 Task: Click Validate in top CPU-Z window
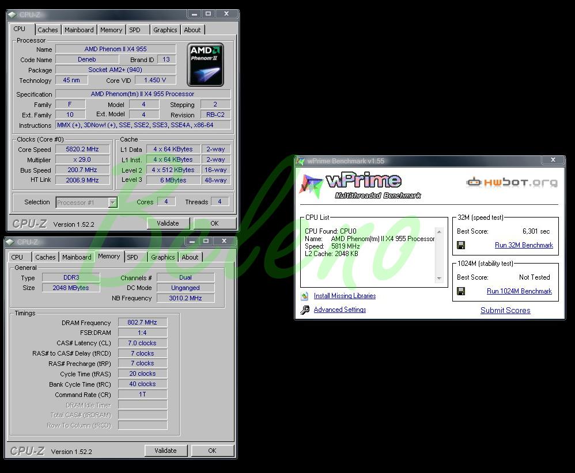pyautogui.click(x=168, y=223)
